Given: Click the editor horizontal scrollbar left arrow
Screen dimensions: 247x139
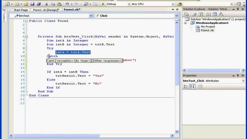Looking at the screenshot, I should click(x=11, y=136).
